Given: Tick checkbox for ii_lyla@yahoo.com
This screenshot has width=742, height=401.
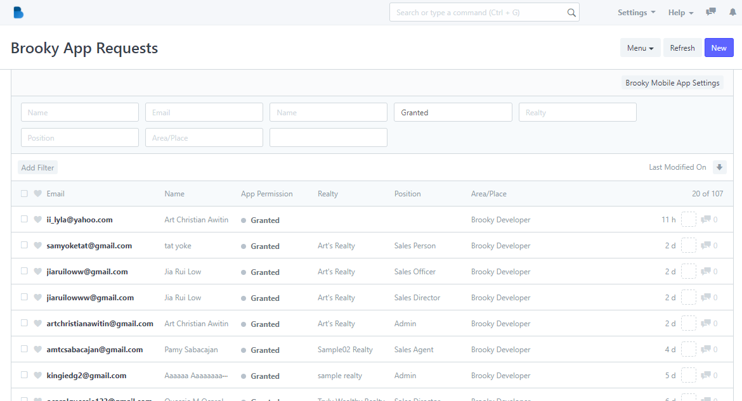Looking at the screenshot, I should click(24, 219).
